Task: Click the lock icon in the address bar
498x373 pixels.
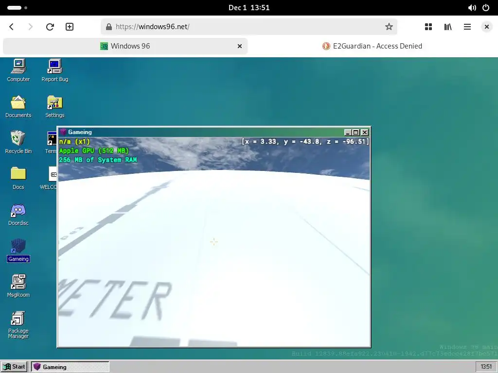Action: click(109, 27)
